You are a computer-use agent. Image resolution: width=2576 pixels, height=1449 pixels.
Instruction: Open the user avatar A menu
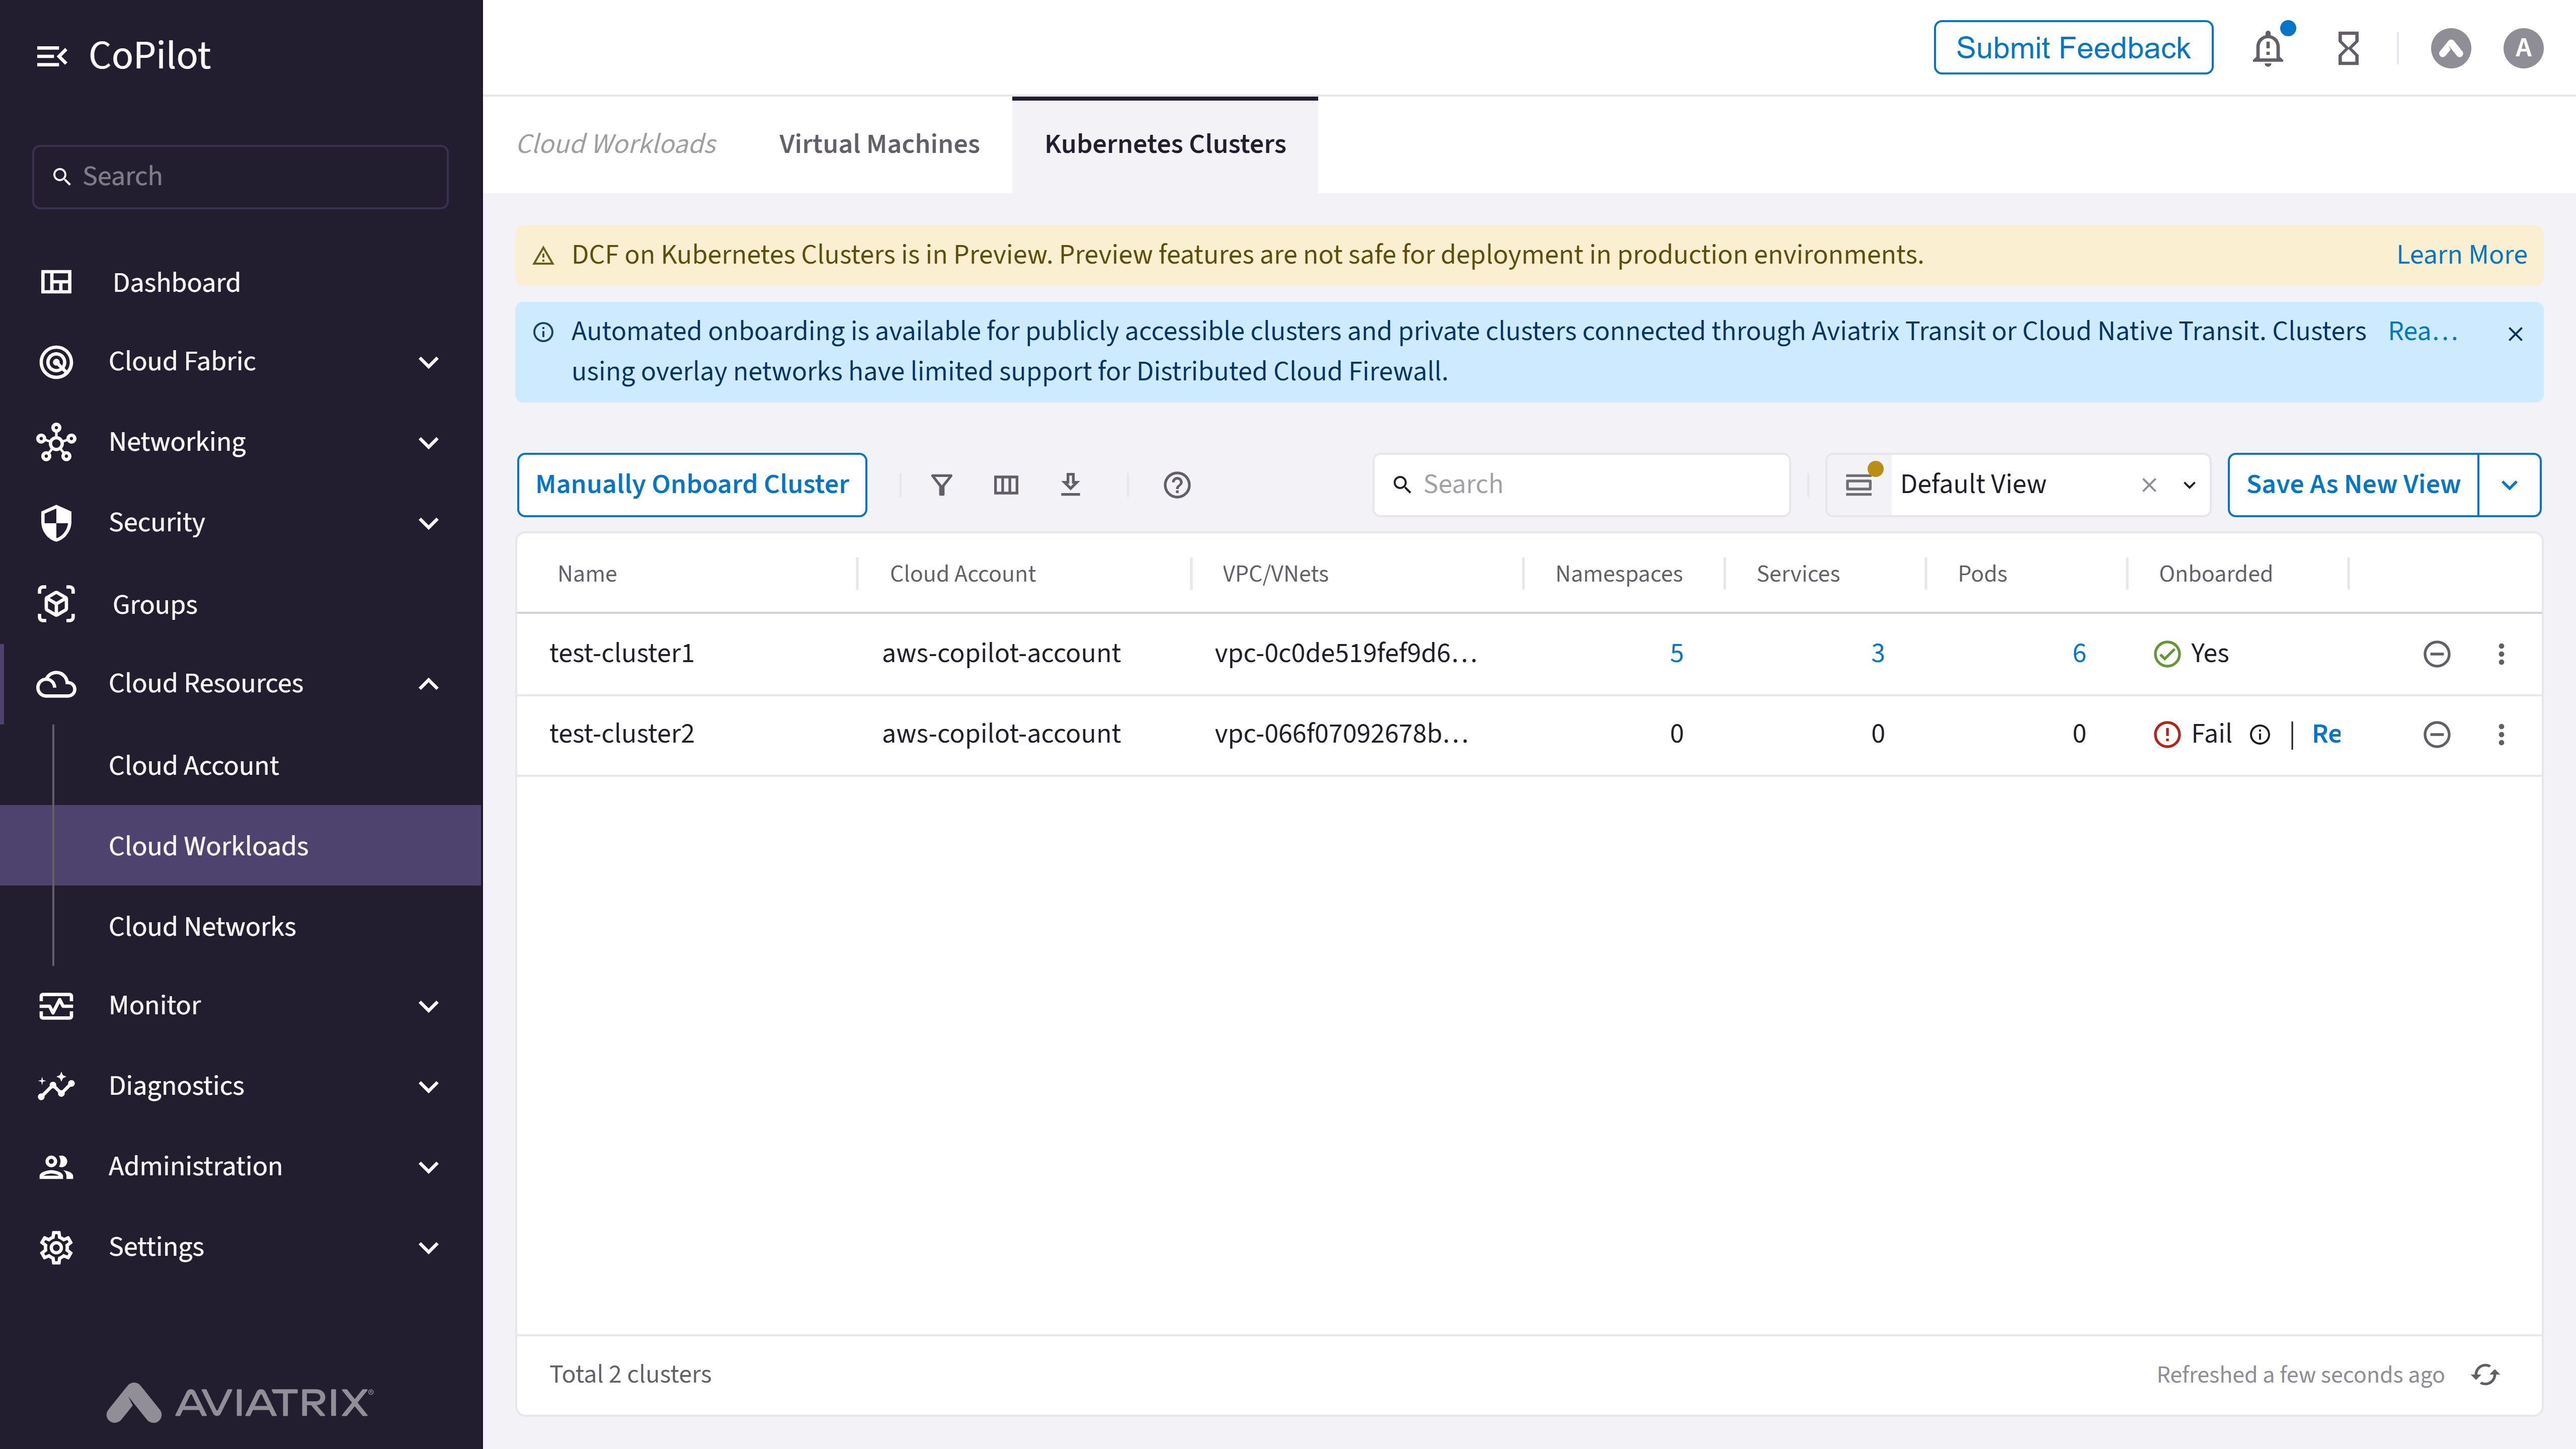[2522, 48]
